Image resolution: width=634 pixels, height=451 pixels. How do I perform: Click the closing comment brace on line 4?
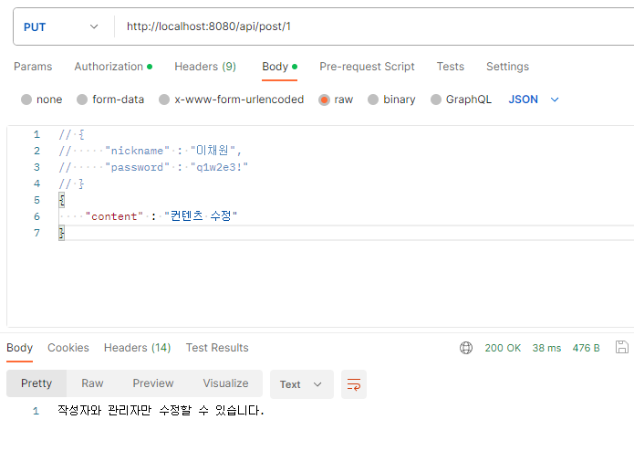pos(81,184)
